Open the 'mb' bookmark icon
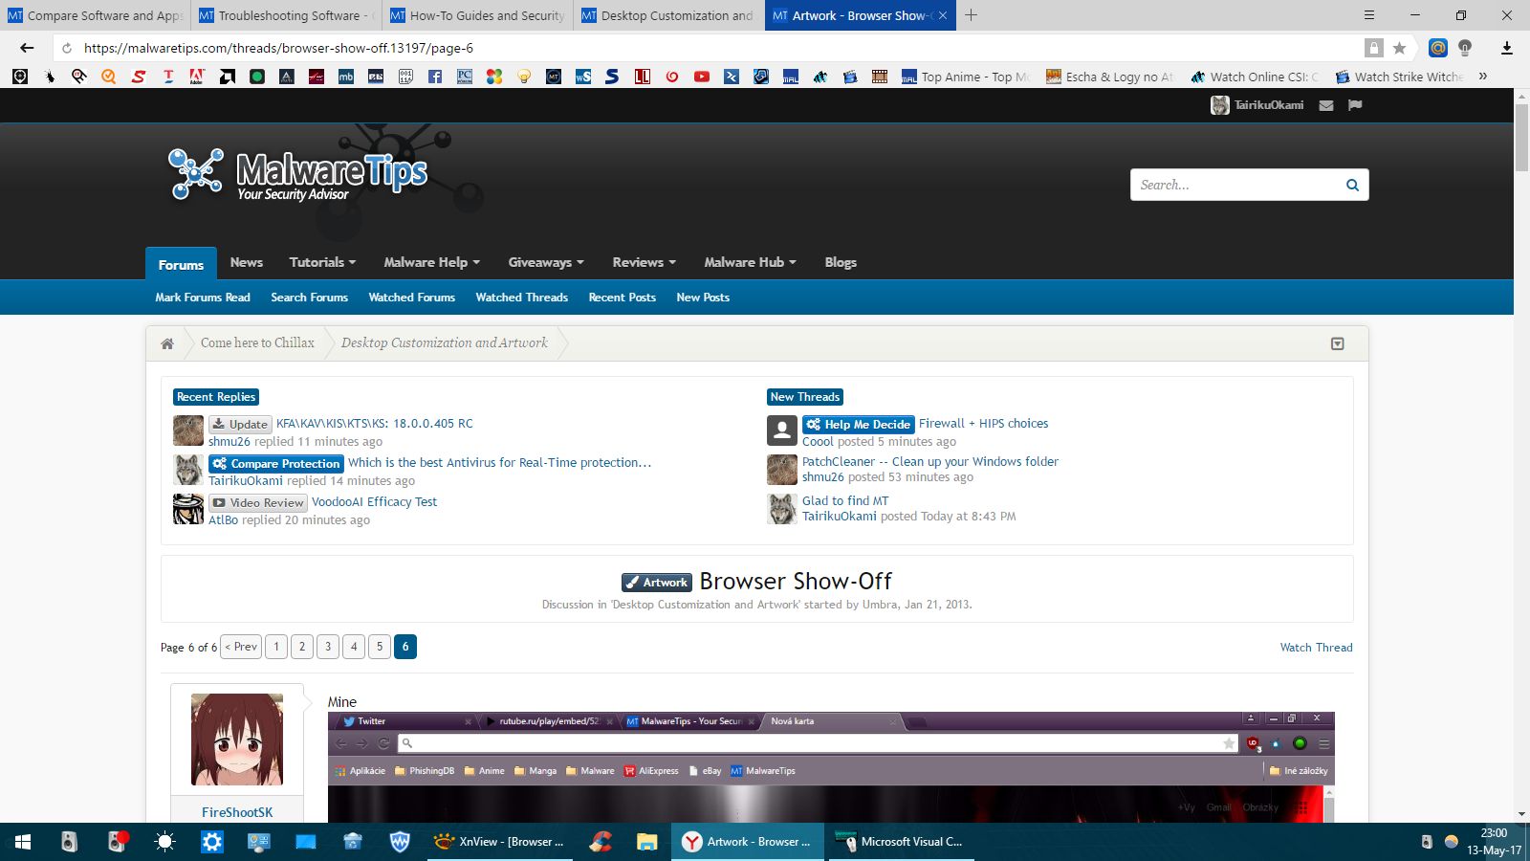The image size is (1530, 861). (346, 77)
